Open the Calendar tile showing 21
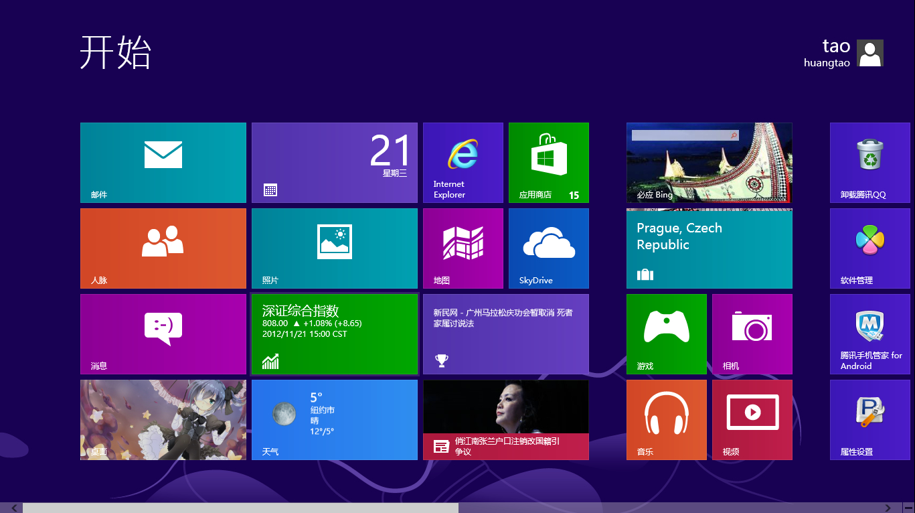This screenshot has height=513, width=915. 335,163
